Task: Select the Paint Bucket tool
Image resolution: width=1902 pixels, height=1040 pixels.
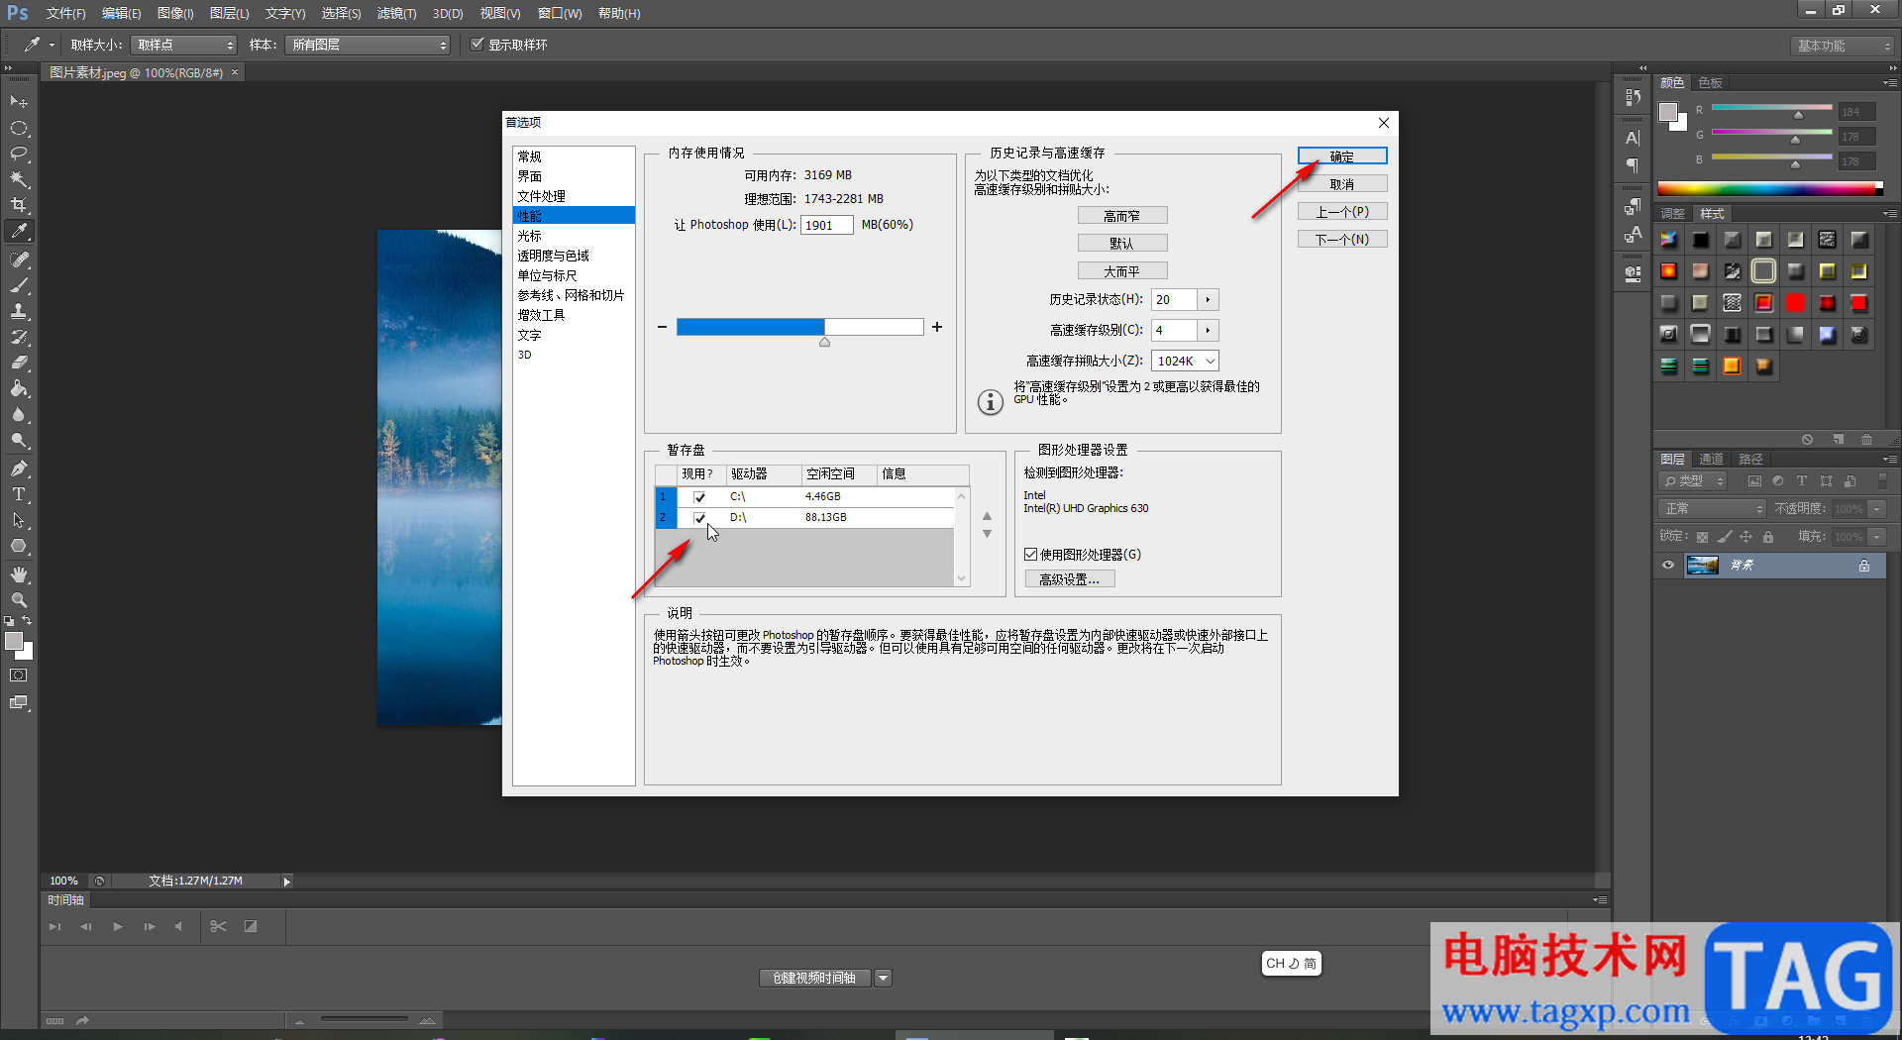Action: tap(19, 388)
